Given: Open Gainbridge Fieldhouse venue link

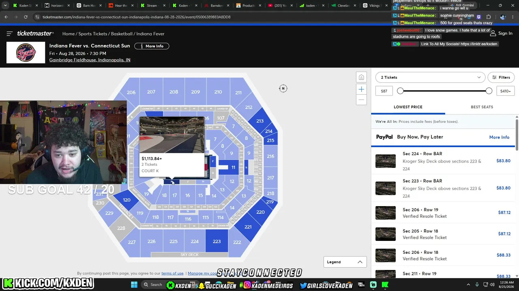Looking at the screenshot, I should [90, 60].
